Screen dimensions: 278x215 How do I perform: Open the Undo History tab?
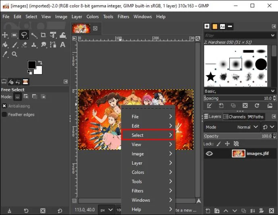18,82
